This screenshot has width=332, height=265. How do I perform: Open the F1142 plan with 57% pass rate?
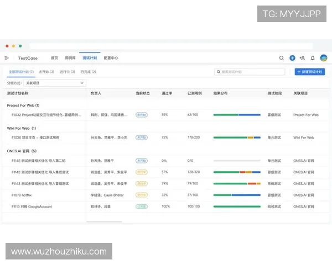point(40,172)
